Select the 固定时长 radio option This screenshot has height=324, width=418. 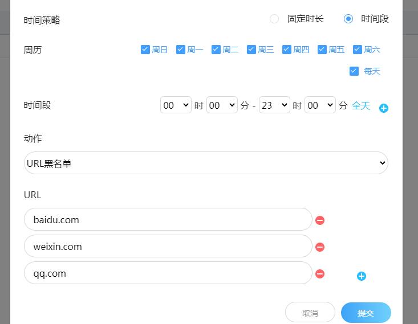(x=274, y=19)
